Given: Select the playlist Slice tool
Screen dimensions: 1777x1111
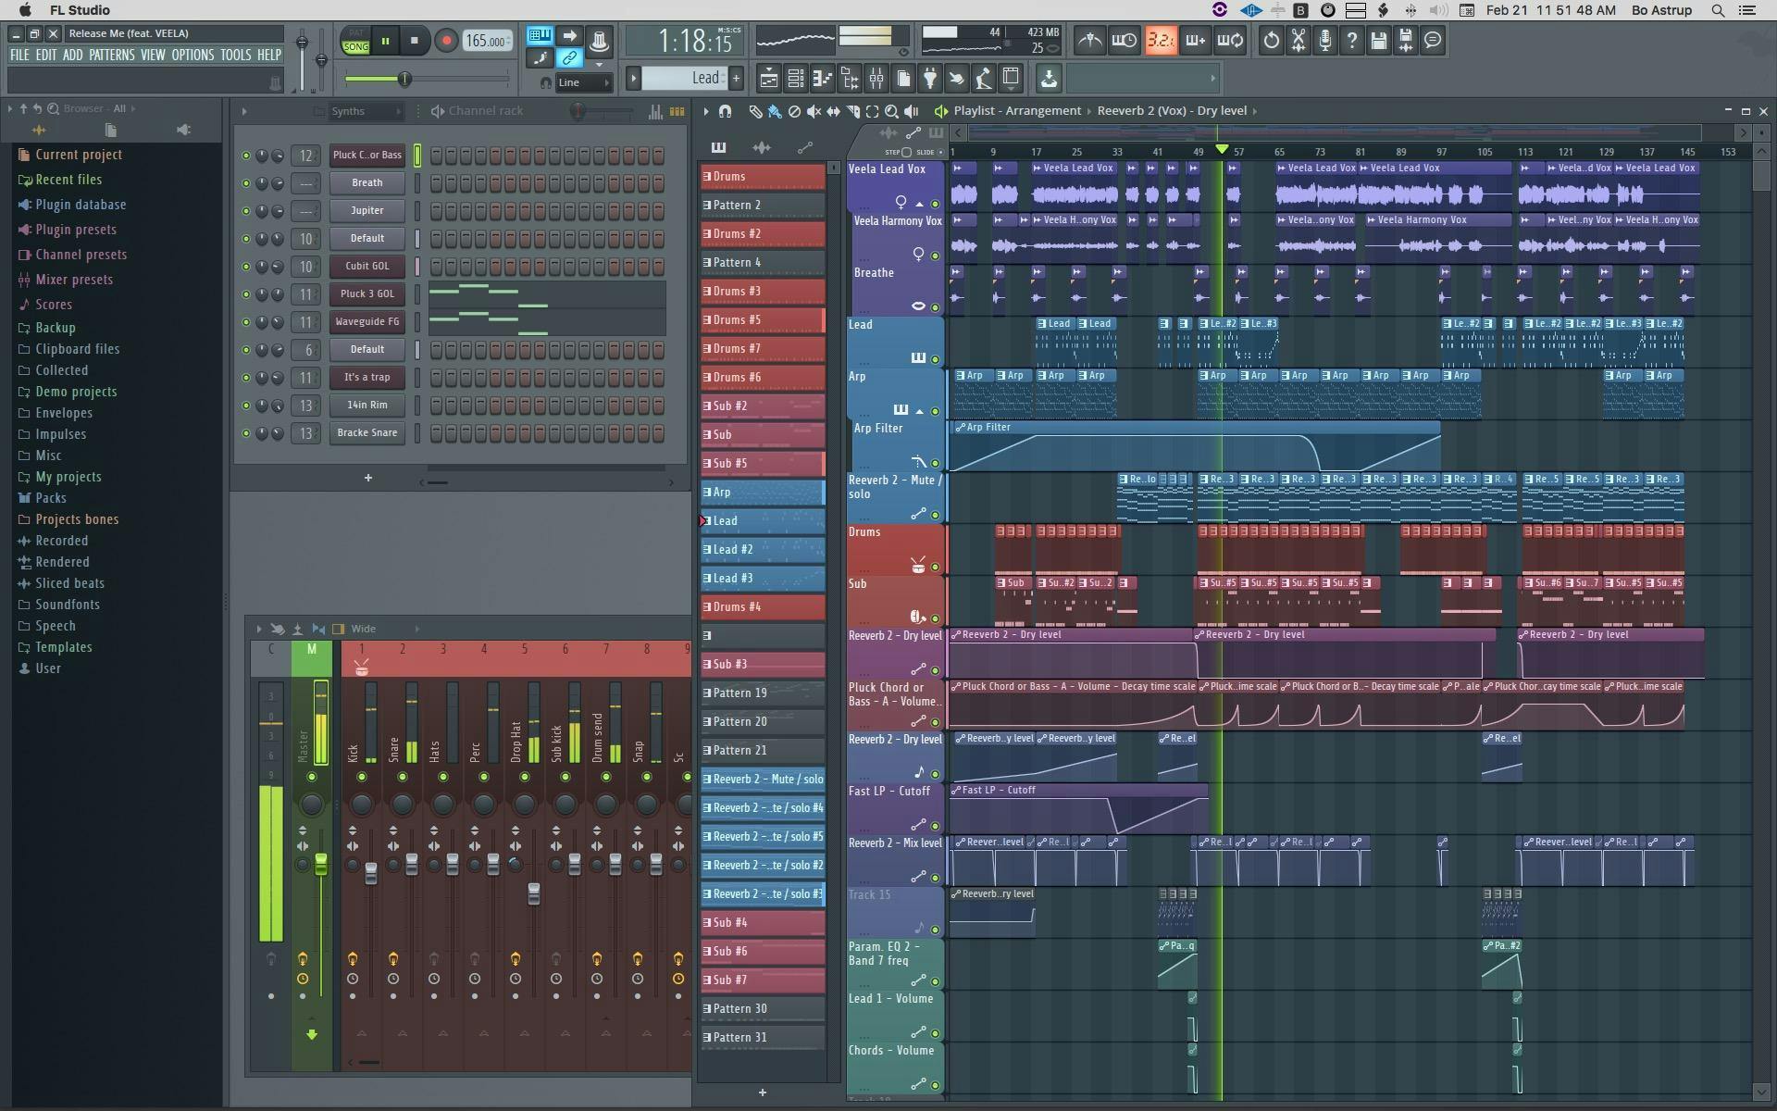Looking at the screenshot, I should coord(852,111).
